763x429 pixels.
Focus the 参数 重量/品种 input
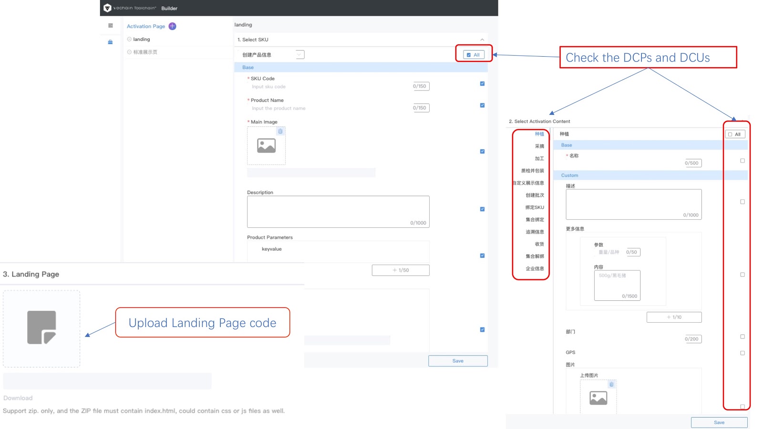click(x=617, y=252)
